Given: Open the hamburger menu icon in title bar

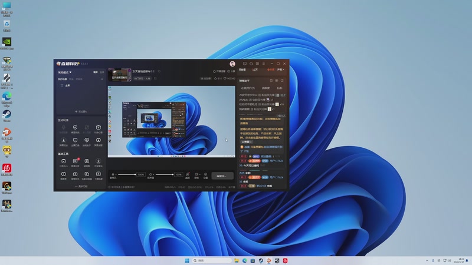Looking at the screenshot, I should tap(263, 64).
